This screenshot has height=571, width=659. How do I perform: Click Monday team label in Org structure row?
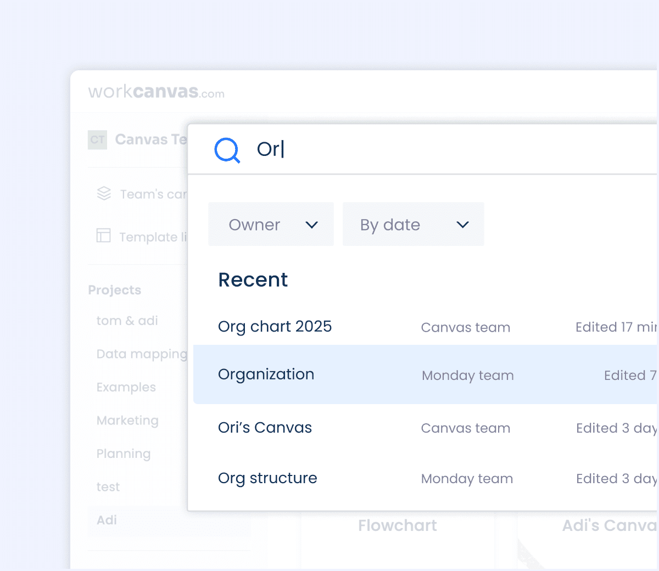[467, 479]
